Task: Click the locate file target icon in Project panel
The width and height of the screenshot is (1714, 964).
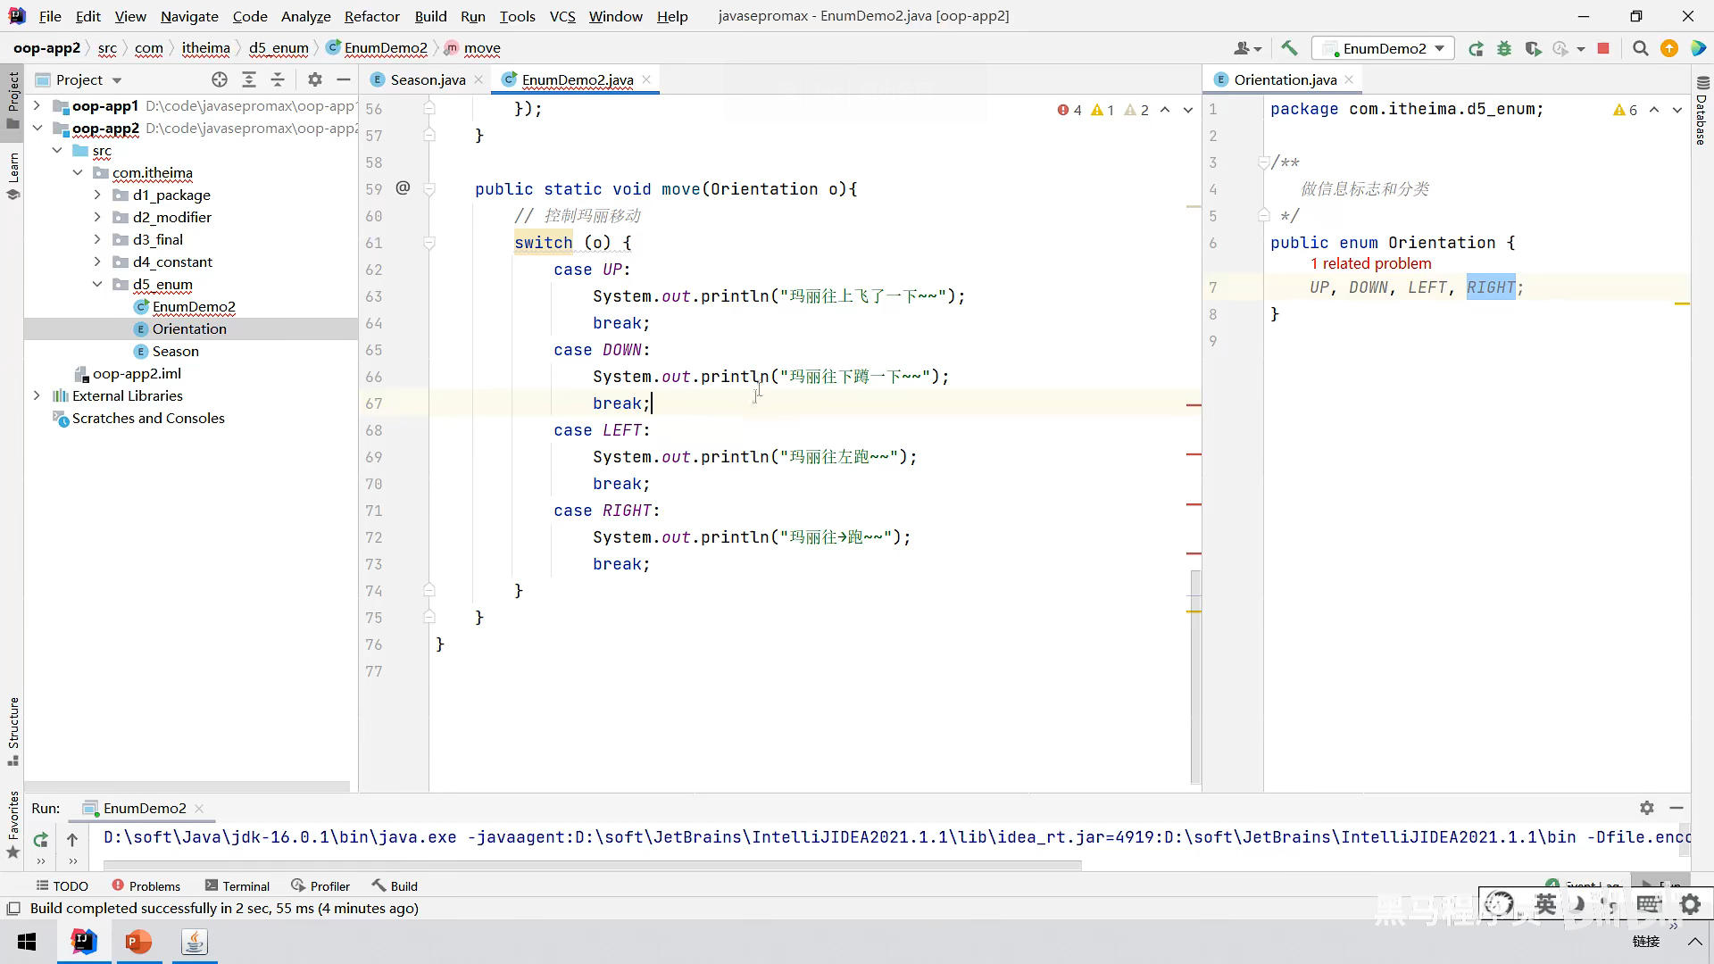Action: coord(220,79)
